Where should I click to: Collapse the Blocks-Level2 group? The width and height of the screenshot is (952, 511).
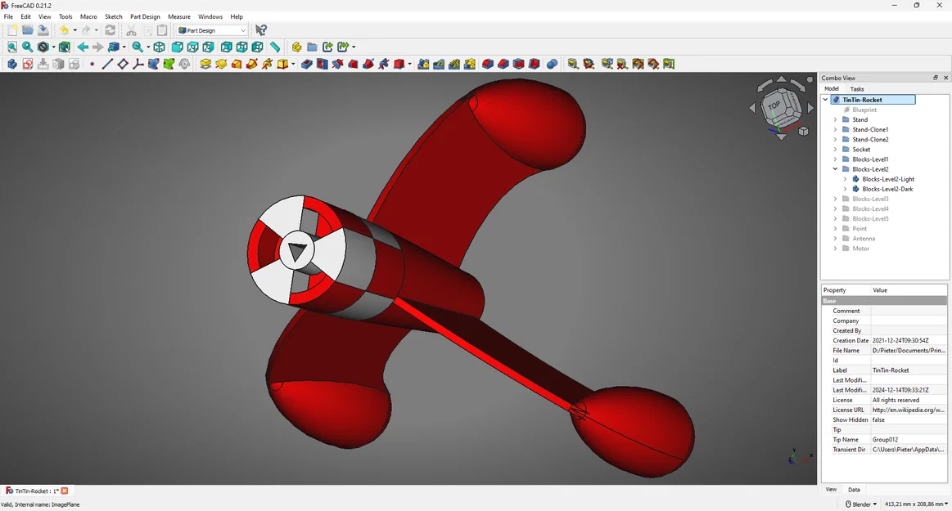coord(836,169)
